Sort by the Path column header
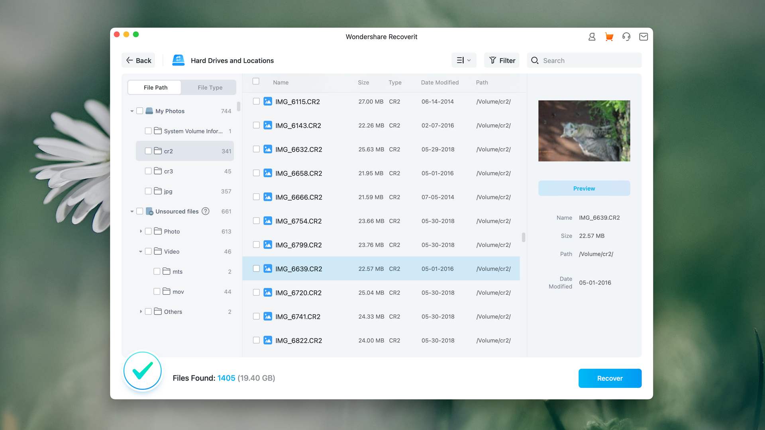Viewport: 765px width, 430px height. 482,82
